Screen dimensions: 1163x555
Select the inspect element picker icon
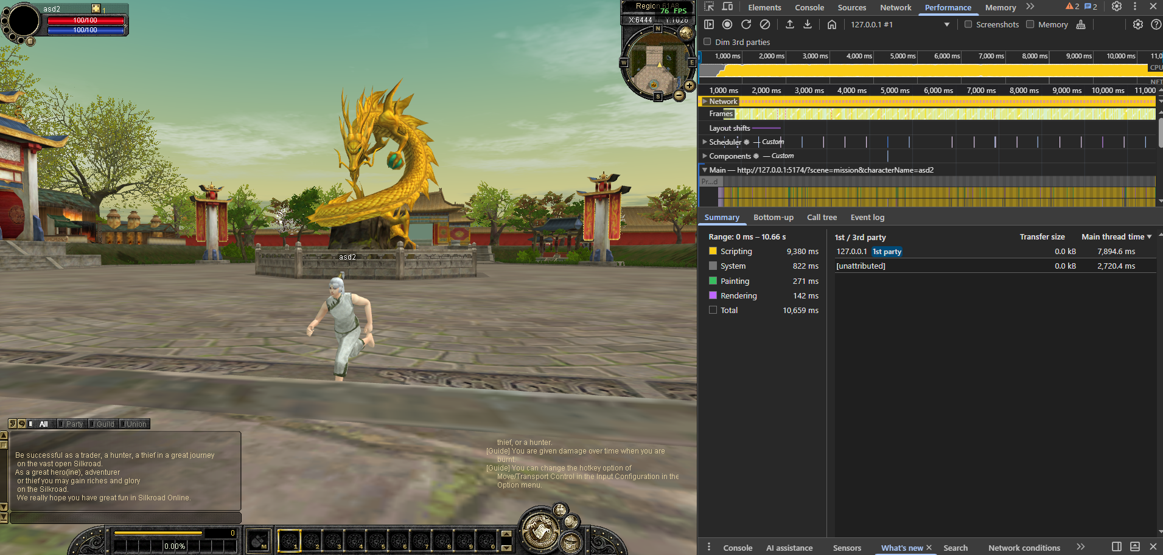point(709,7)
